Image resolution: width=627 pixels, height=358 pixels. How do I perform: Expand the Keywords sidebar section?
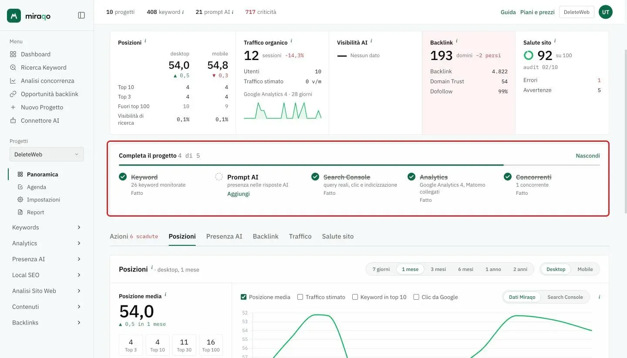point(47,228)
